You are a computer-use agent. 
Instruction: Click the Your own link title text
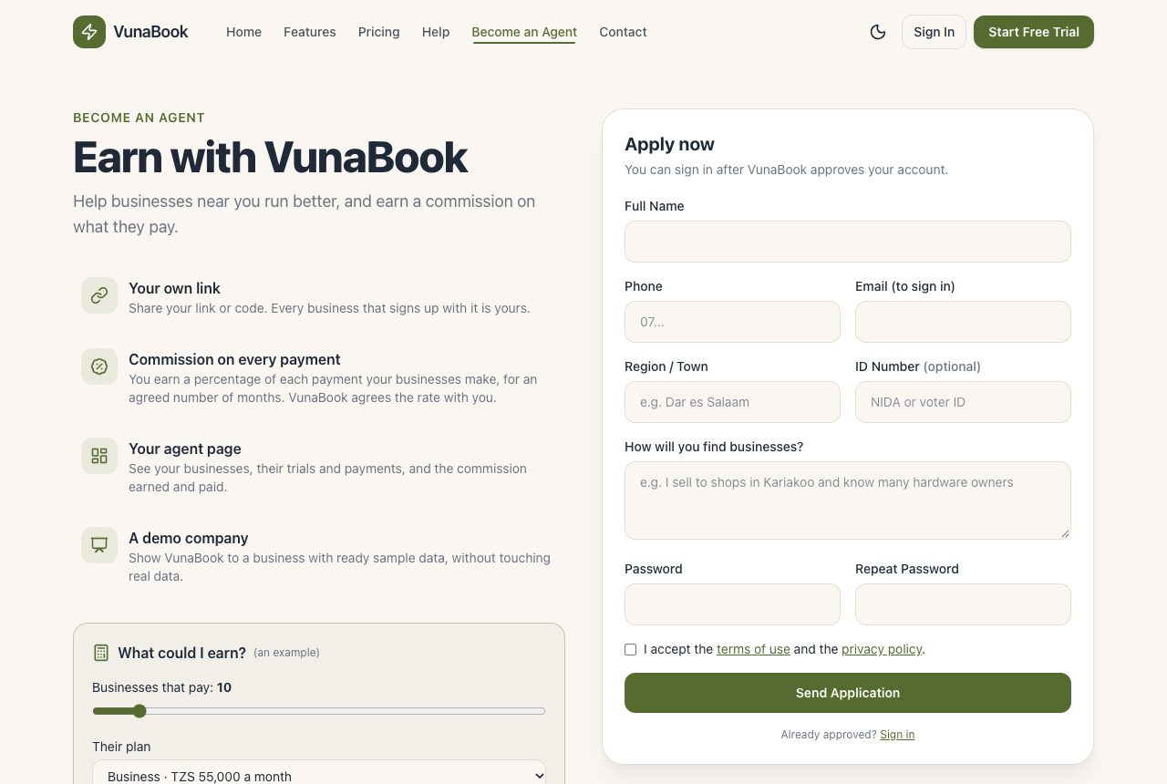(174, 288)
